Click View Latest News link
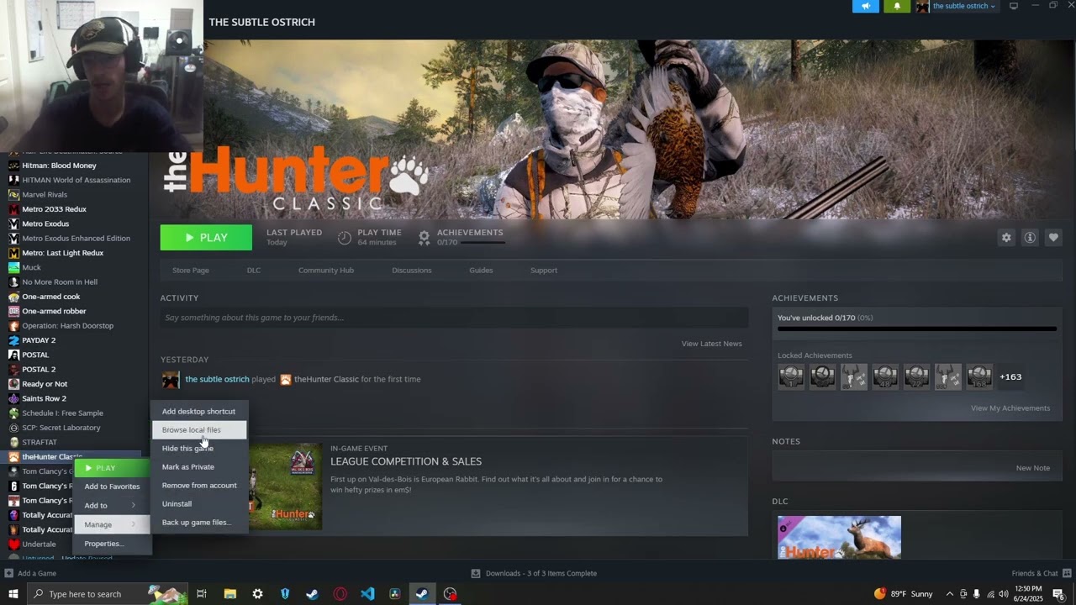This screenshot has height=605, width=1076. [x=711, y=344]
